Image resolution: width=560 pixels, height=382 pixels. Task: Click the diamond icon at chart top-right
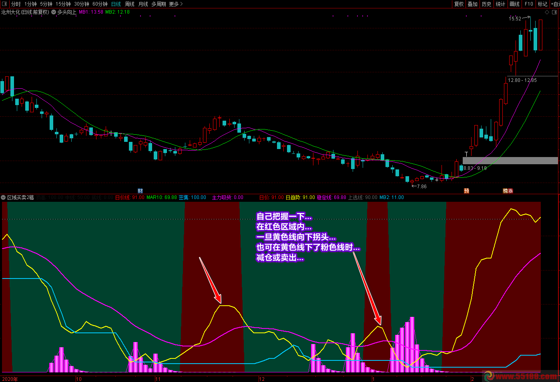547,12
